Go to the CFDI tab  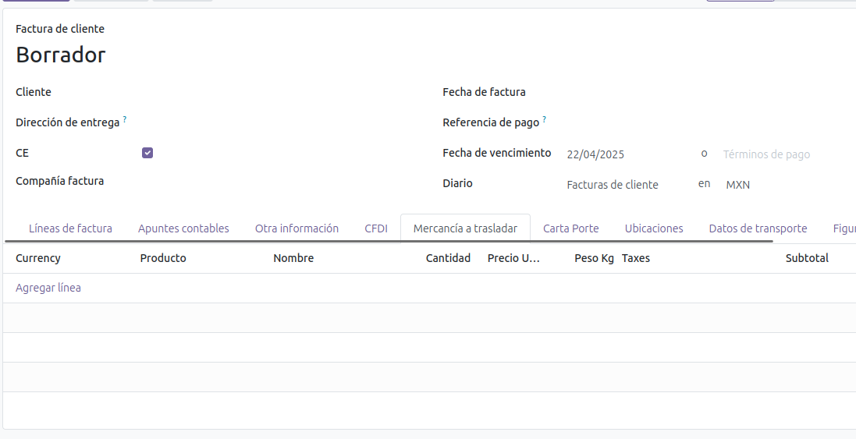click(x=376, y=228)
